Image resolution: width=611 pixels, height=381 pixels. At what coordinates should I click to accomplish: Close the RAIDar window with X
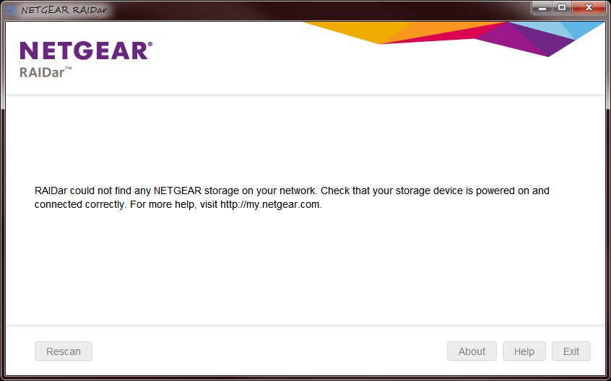coord(589,8)
